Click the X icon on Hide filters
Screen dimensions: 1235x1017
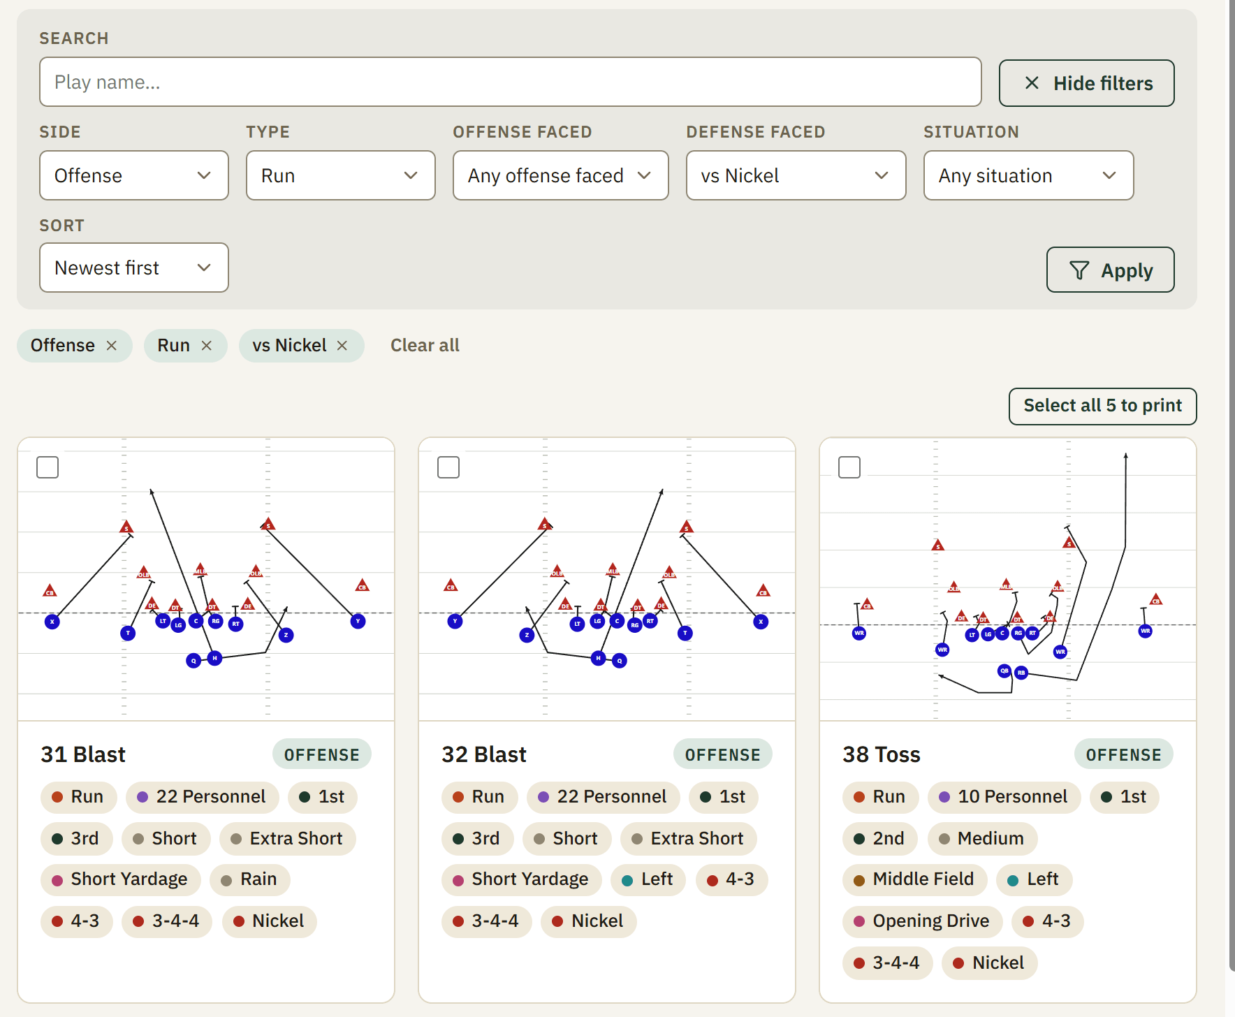tap(1032, 83)
